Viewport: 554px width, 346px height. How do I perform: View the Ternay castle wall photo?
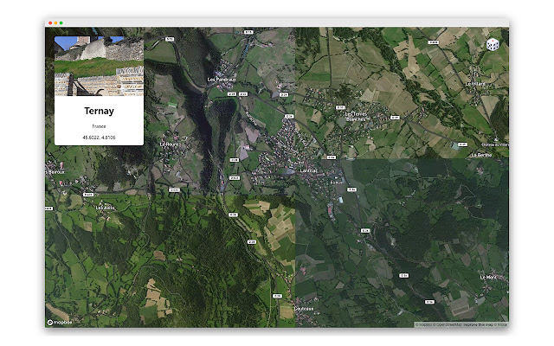[x=99, y=66]
